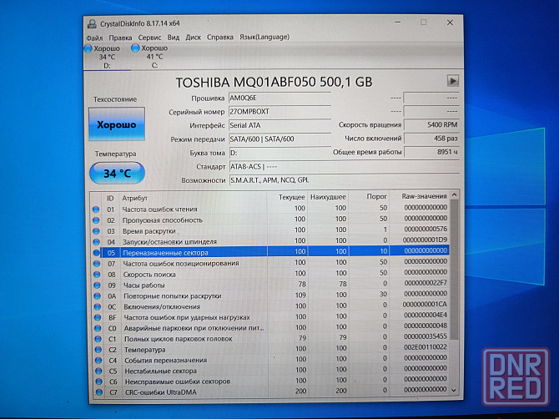
Task: Click drive D: blue health indicator
Action: coord(88,48)
